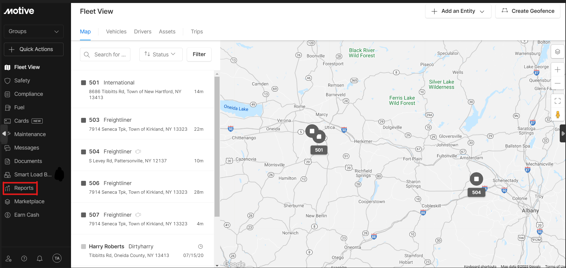Viewport: 566px width, 268px height.
Task: Click the TA user avatar
Action: tap(57, 258)
